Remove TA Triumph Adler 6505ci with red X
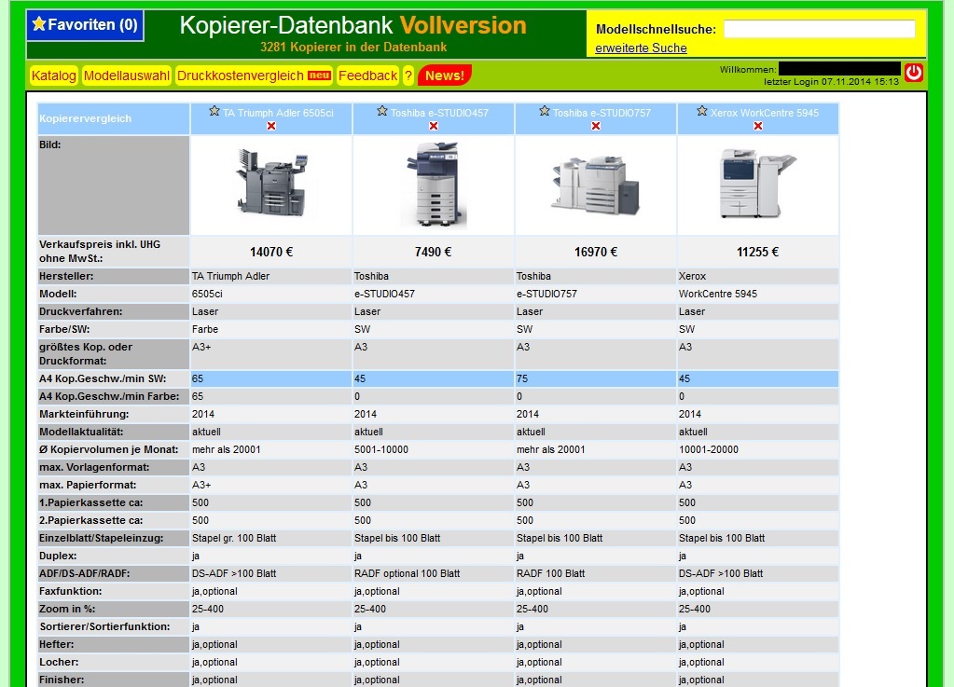 [x=271, y=126]
